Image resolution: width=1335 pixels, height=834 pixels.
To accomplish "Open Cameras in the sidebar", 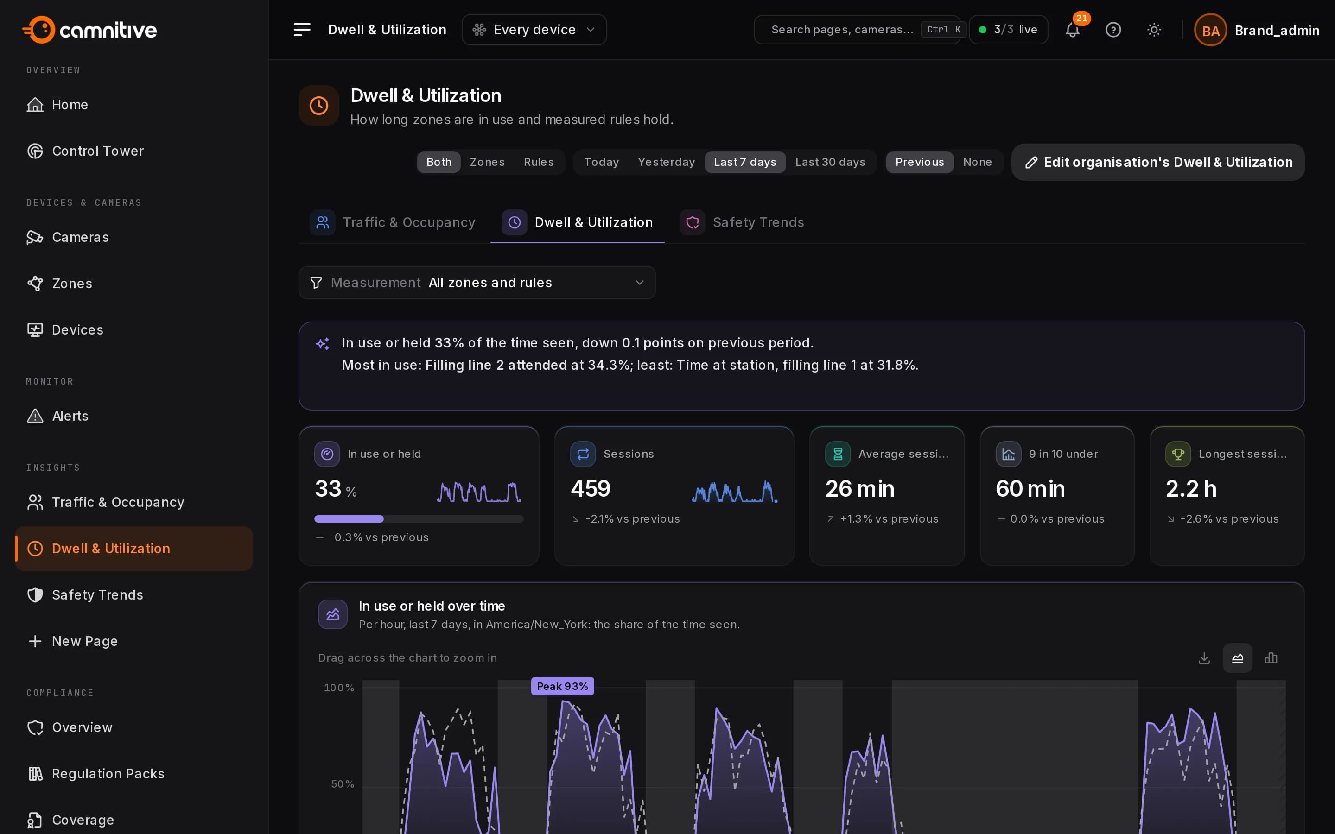I will (x=134, y=237).
